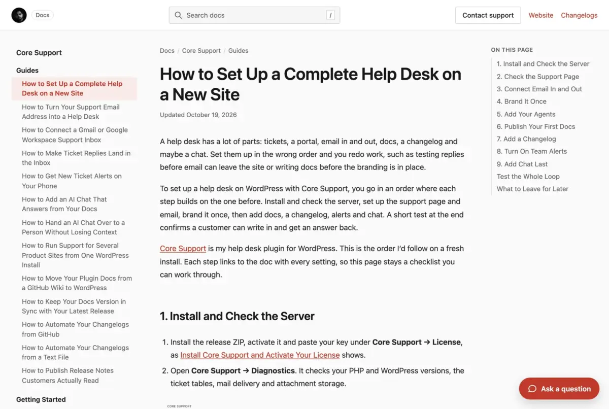Open 'Automate Your Changelogs from GitHub' guide
Screen dimensions: 609x409
74,329
